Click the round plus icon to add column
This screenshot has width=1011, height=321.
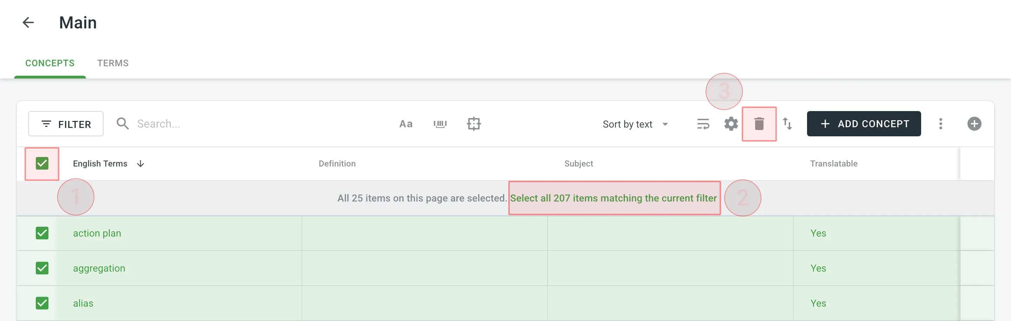[974, 124]
